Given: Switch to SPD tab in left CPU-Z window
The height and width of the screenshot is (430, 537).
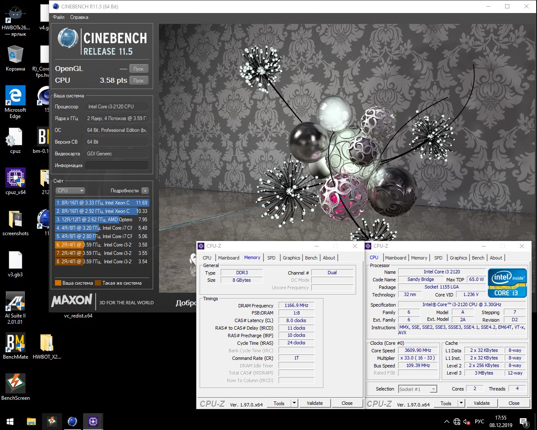Looking at the screenshot, I should [271, 258].
